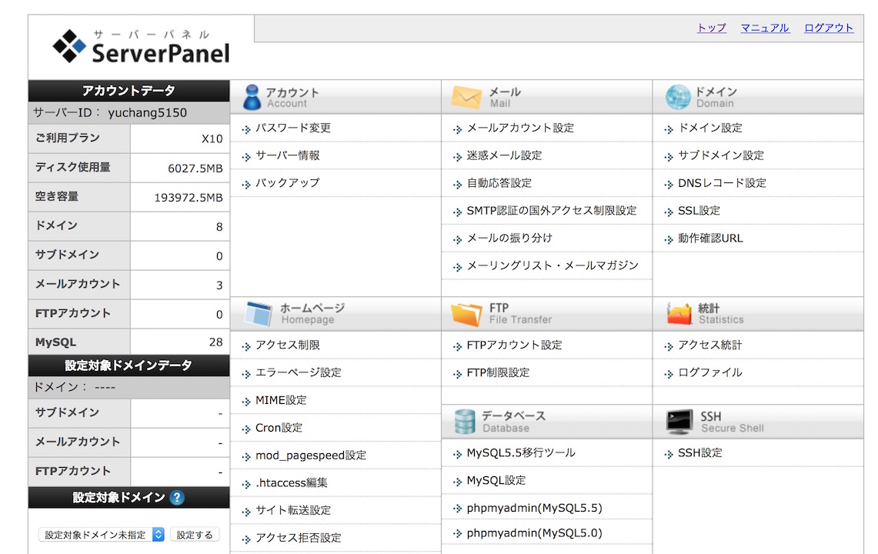Open SMTP認証の国外アクセス制限設定

[x=552, y=211]
